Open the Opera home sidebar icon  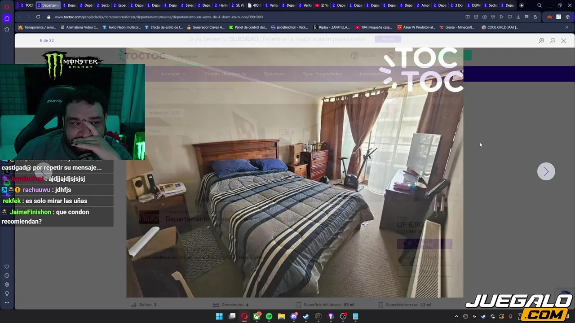click(7, 18)
